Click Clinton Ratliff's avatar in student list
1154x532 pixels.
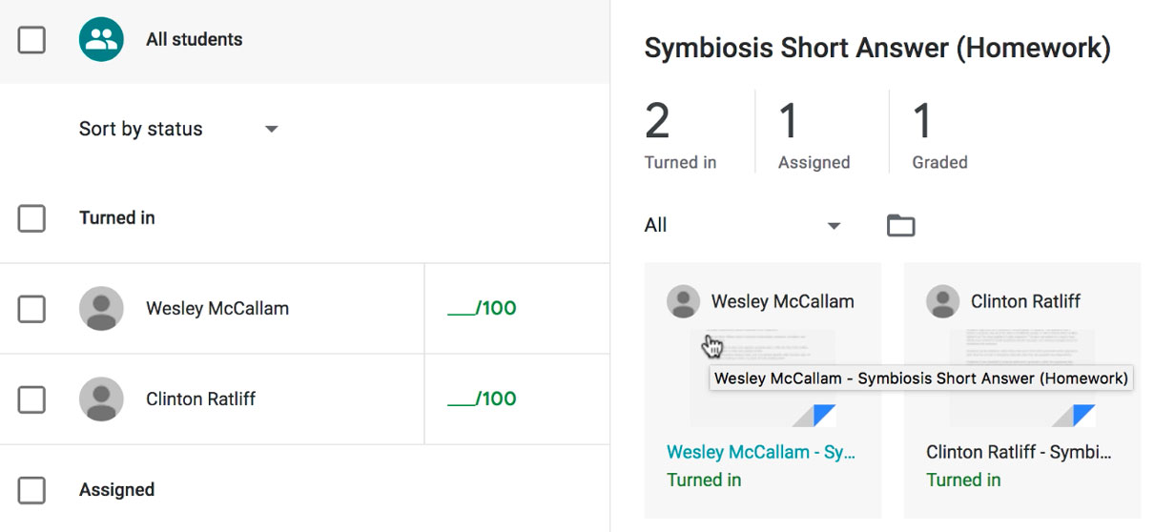point(101,399)
